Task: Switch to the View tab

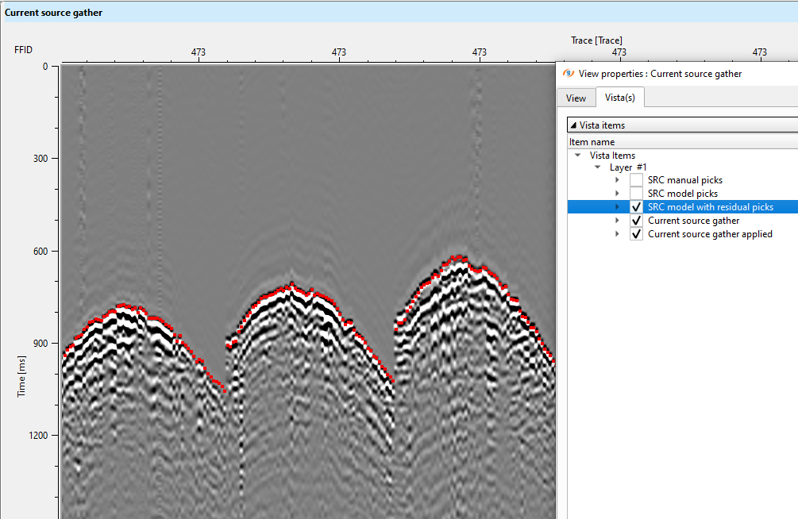Action: pyautogui.click(x=576, y=98)
